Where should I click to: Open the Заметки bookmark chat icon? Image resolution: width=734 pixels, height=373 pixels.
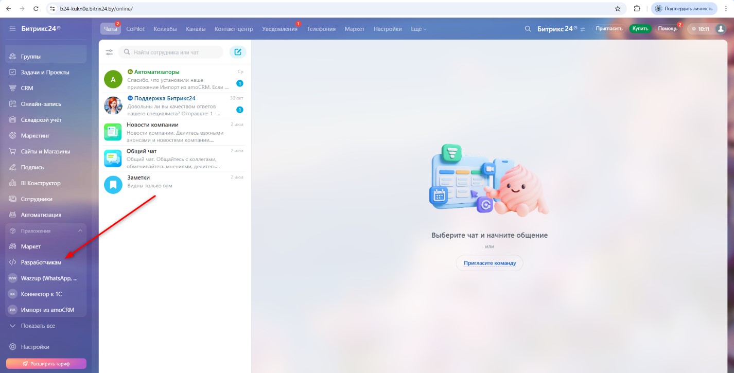[113, 184]
